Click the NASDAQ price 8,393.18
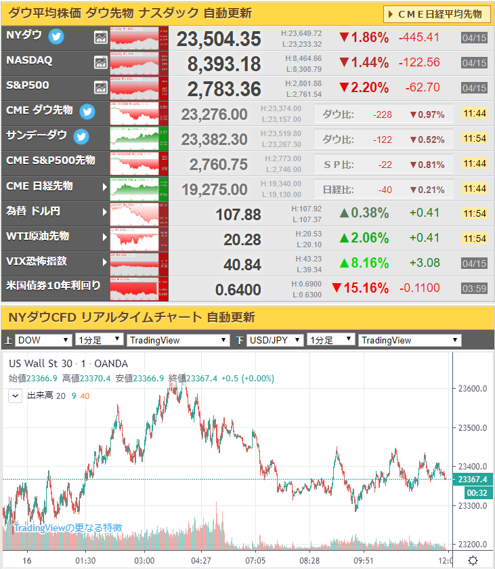Image resolution: width=495 pixels, height=569 pixels. coord(224,64)
